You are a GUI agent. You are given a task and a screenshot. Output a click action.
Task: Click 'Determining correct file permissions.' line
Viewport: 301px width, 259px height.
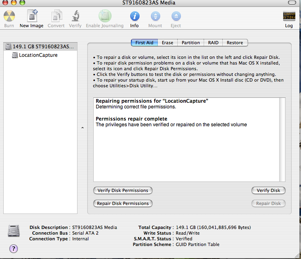[136, 107]
